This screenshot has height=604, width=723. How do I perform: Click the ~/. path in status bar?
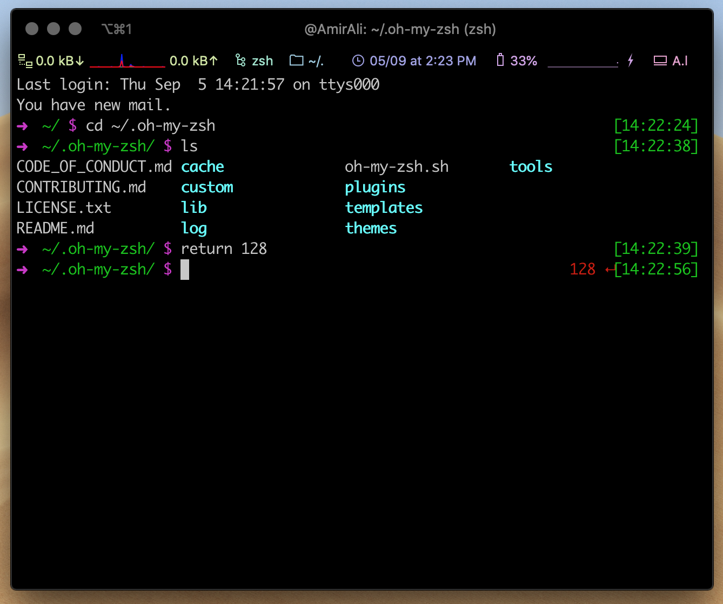pyautogui.click(x=316, y=61)
